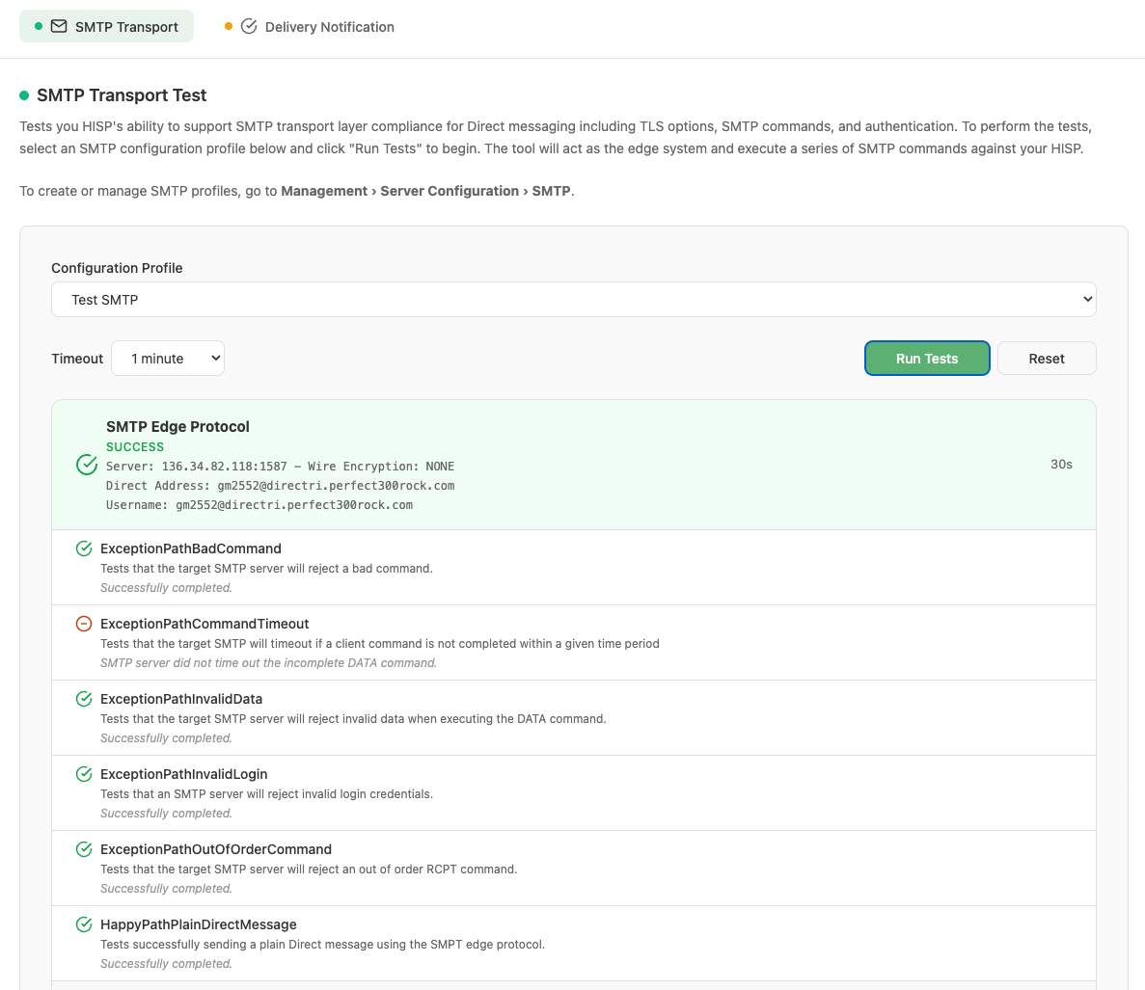Open the Configuration Profile dropdown
The height and width of the screenshot is (990, 1145).
(573, 299)
